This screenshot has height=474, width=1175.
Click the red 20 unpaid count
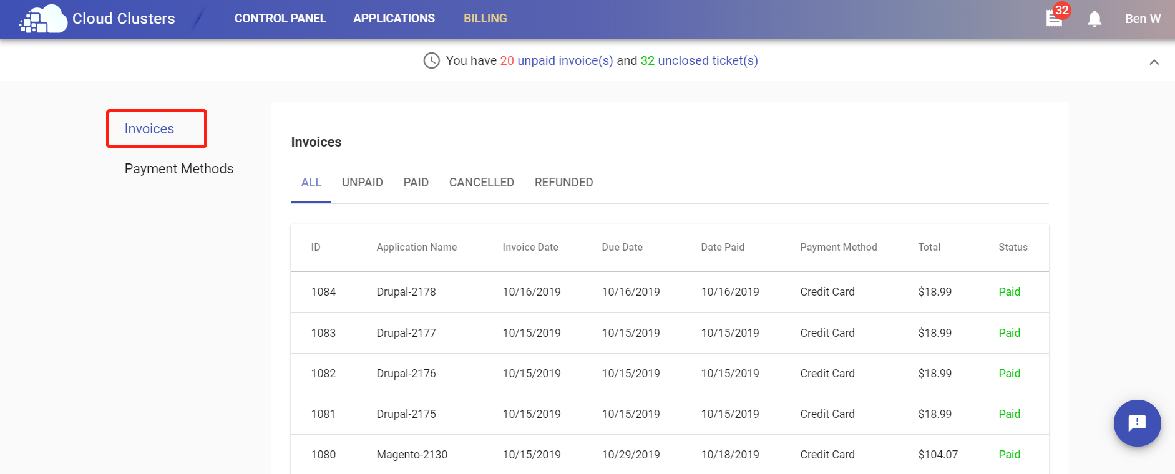point(507,60)
